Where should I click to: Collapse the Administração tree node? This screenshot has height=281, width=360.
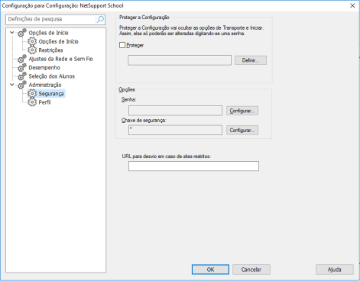click(x=12, y=85)
